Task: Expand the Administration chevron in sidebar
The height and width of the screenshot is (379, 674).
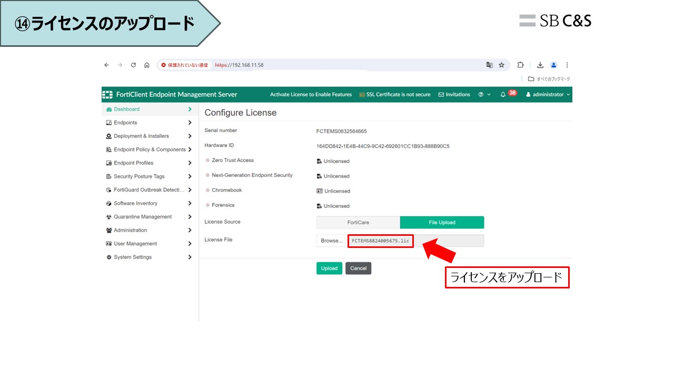Action: (190, 231)
